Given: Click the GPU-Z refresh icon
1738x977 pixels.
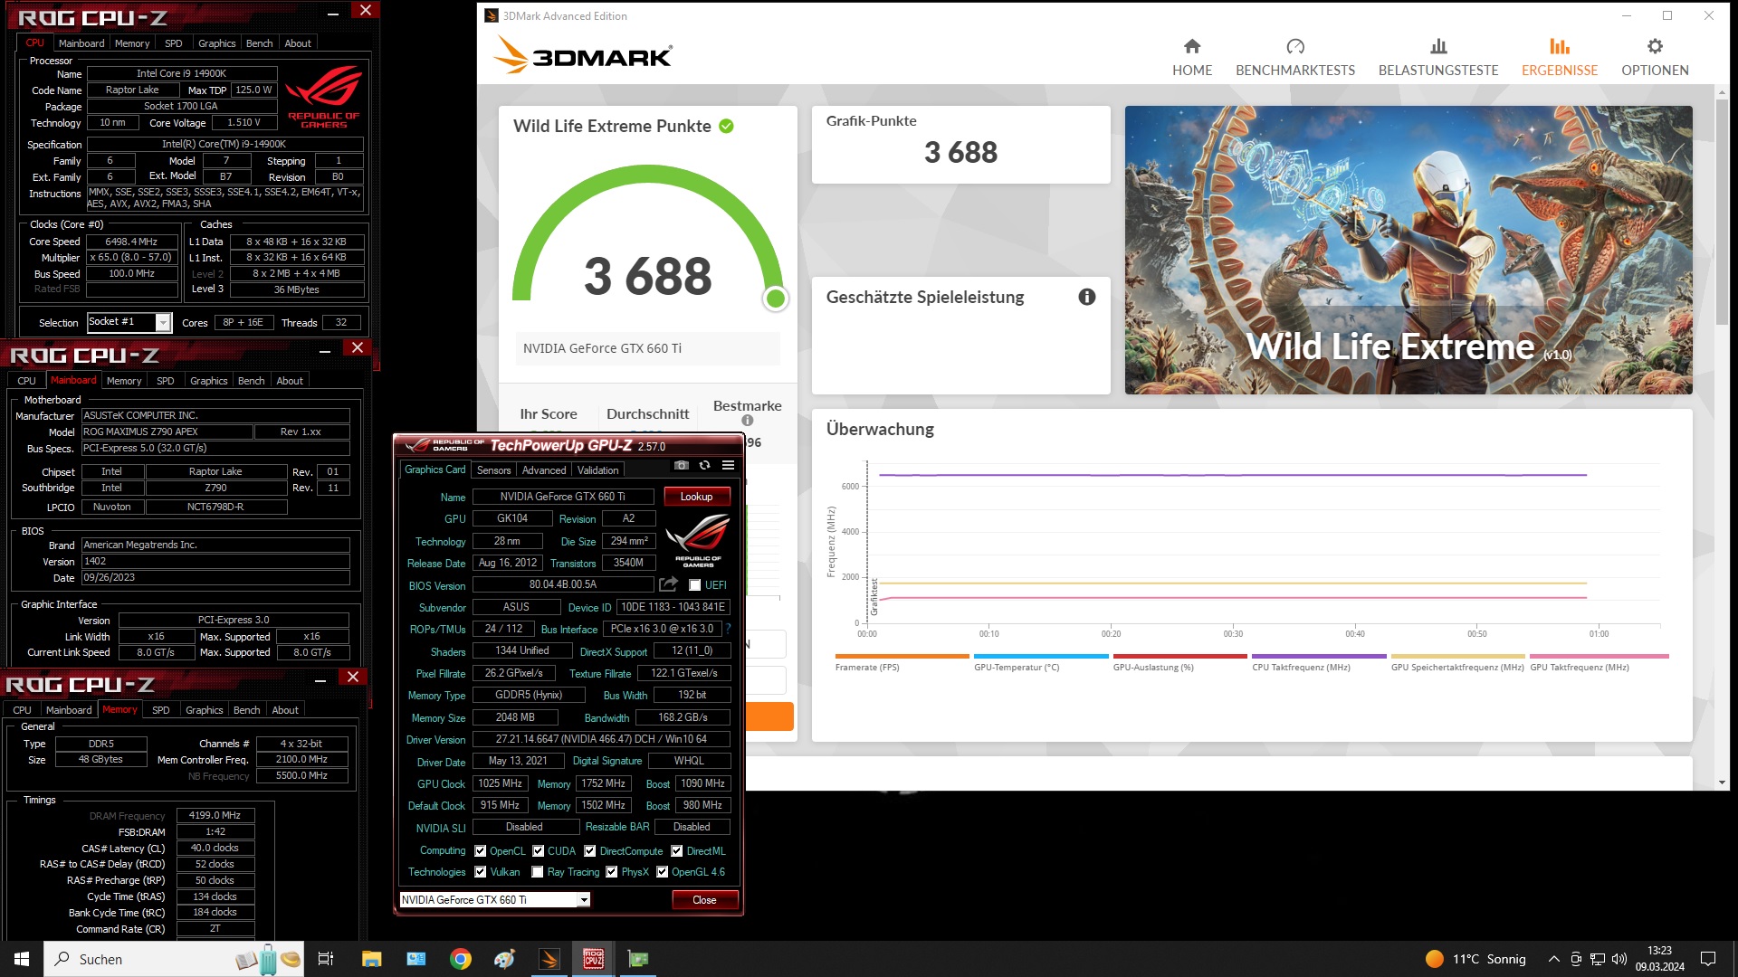Looking at the screenshot, I should point(704,465).
